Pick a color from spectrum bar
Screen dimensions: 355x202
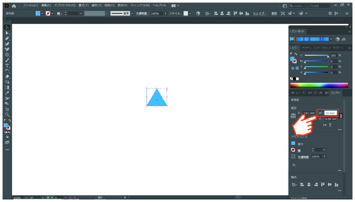click(x=319, y=85)
